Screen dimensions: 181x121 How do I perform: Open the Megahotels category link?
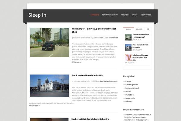tap(130, 98)
